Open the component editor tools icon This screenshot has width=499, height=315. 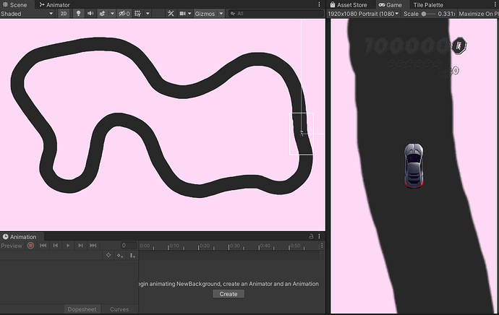[x=171, y=14]
